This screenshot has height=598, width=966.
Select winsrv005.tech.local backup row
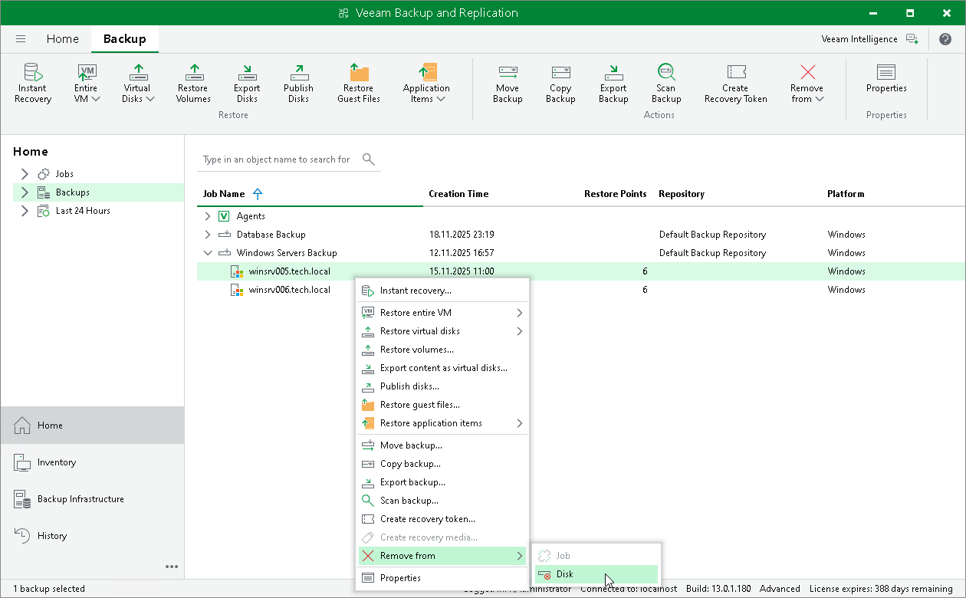(x=580, y=271)
